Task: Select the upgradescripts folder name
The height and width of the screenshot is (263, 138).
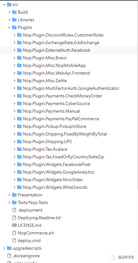Action: coord(27,248)
